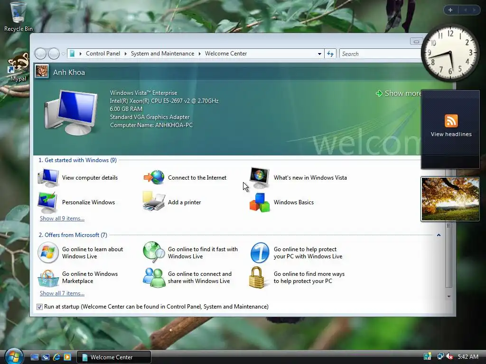Select the Mypal desktop shortcut
The height and width of the screenshot is (364, 486).
click(x=19, y=67)
